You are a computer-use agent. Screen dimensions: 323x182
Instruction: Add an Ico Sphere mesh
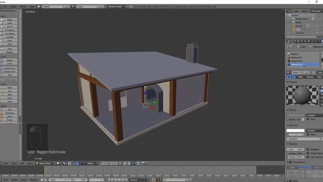click(9, 34)
